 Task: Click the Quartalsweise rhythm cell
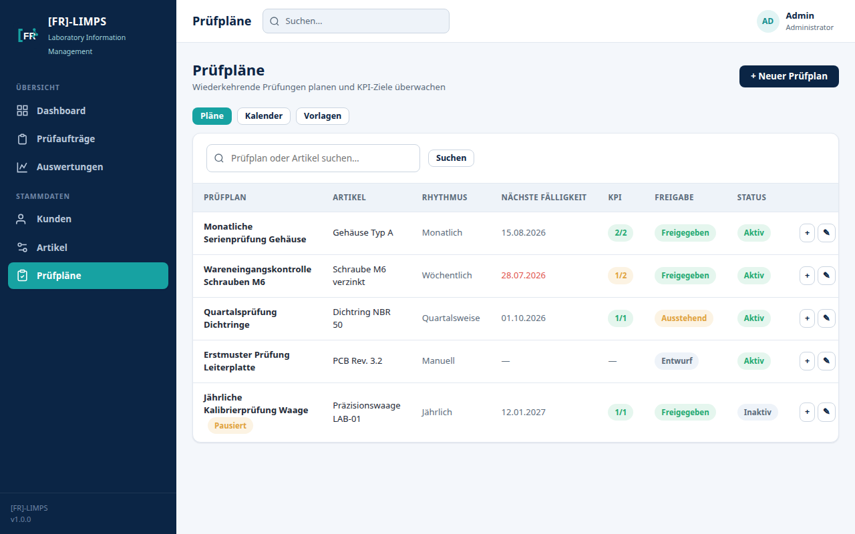click(x=451, y=318)
